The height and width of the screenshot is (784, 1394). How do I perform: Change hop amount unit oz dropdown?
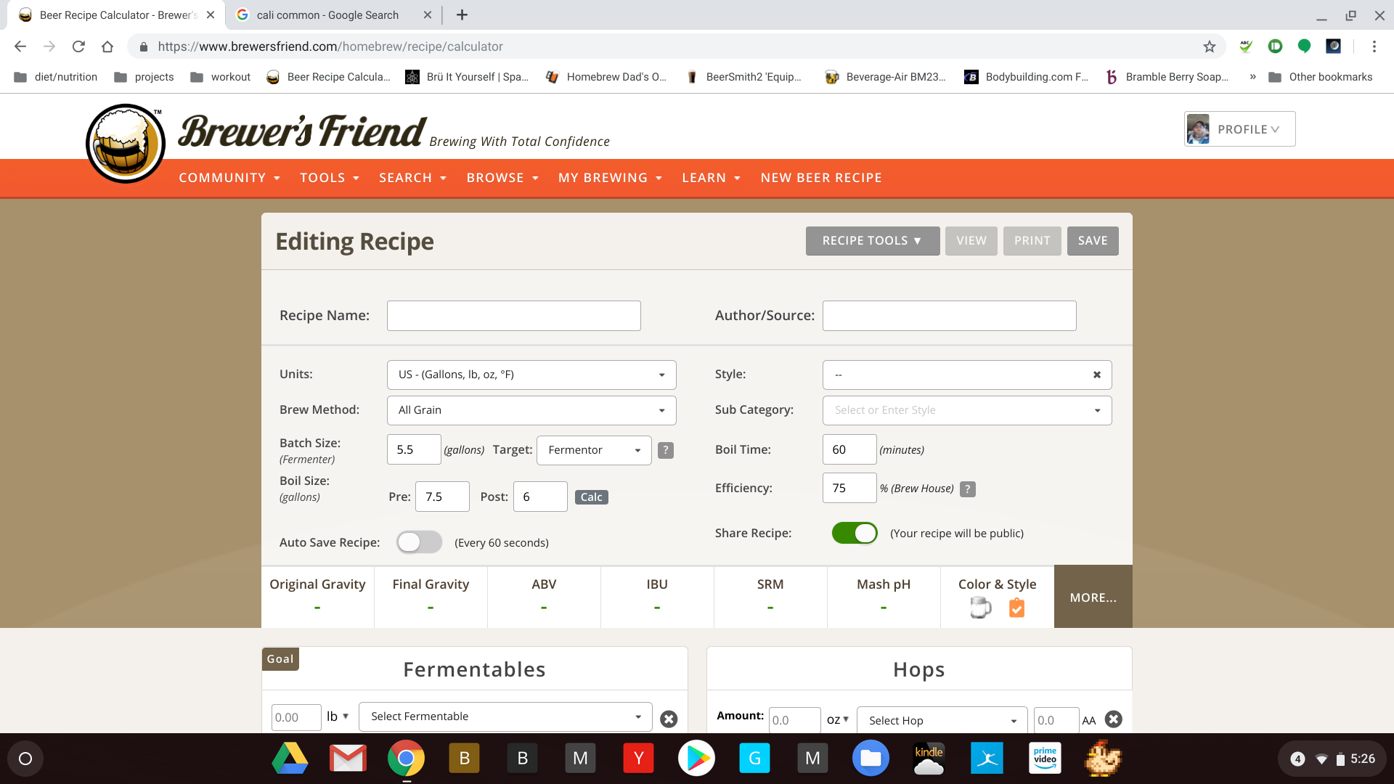coord(837,720)
